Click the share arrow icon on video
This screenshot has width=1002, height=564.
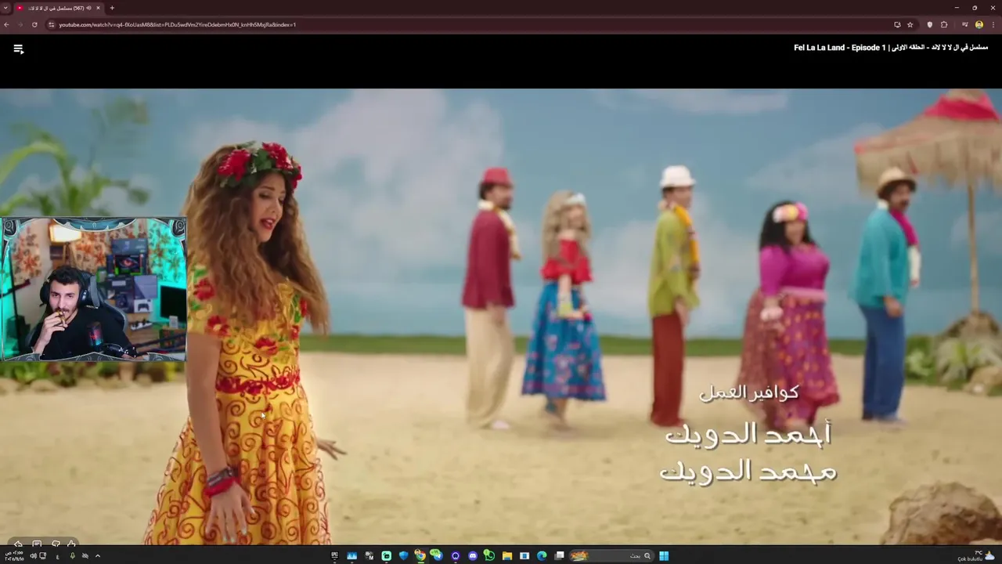(x=18, y=544)
